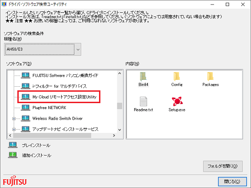Click the laptop icon beside Plugfree NETWORK

[x=26, y=108]
